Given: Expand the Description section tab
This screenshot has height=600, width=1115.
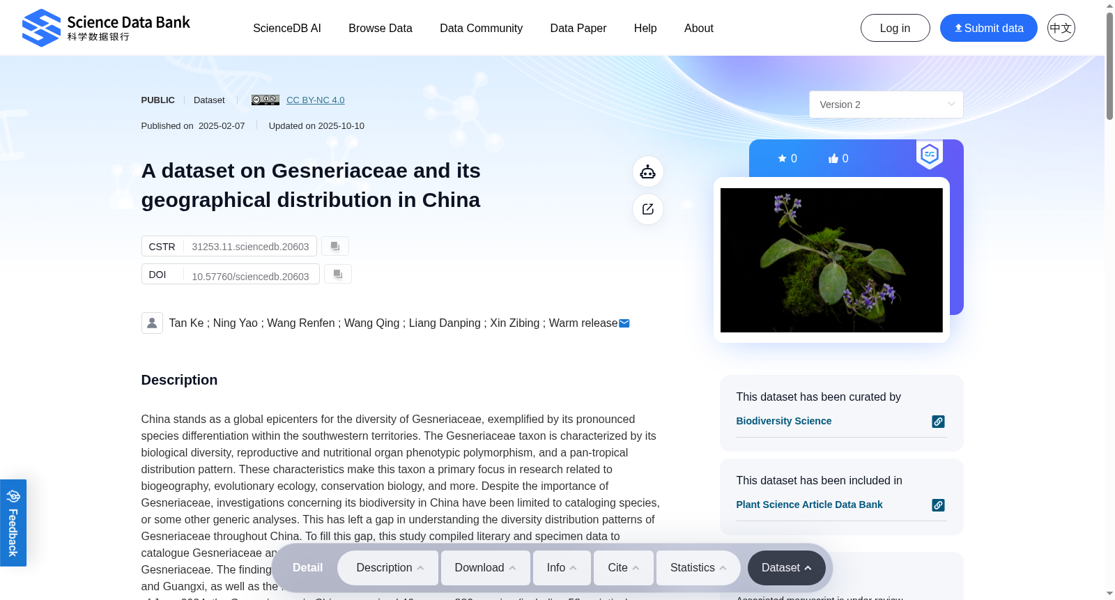Looking at the screenshot, I should click(x=388, y=568).
